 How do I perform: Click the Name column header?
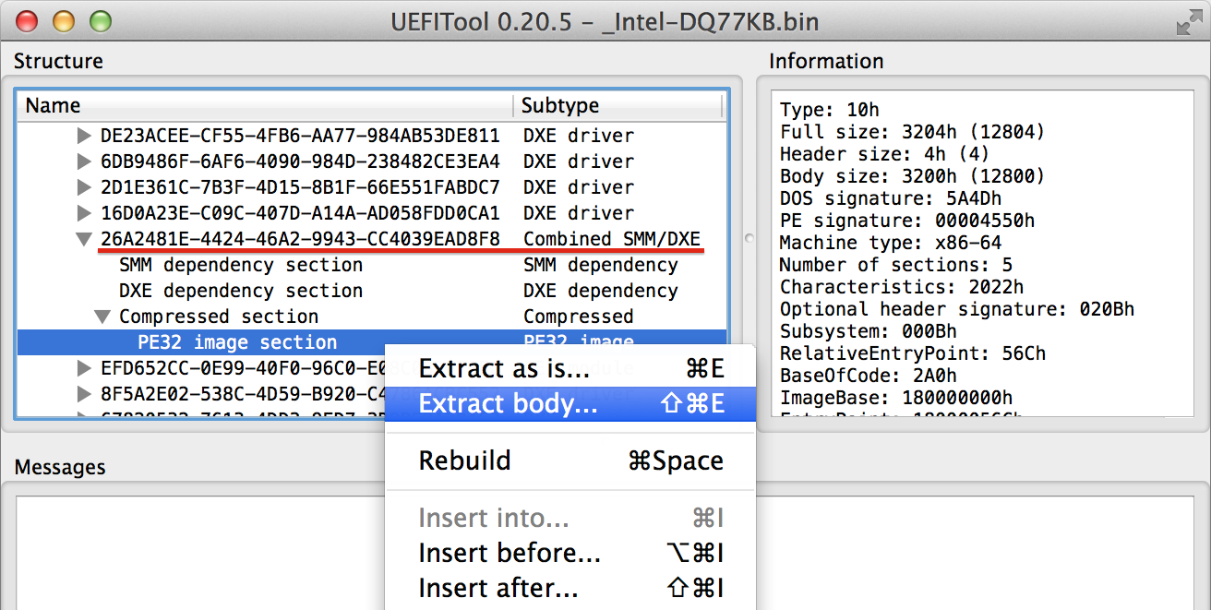coord(266,105)
